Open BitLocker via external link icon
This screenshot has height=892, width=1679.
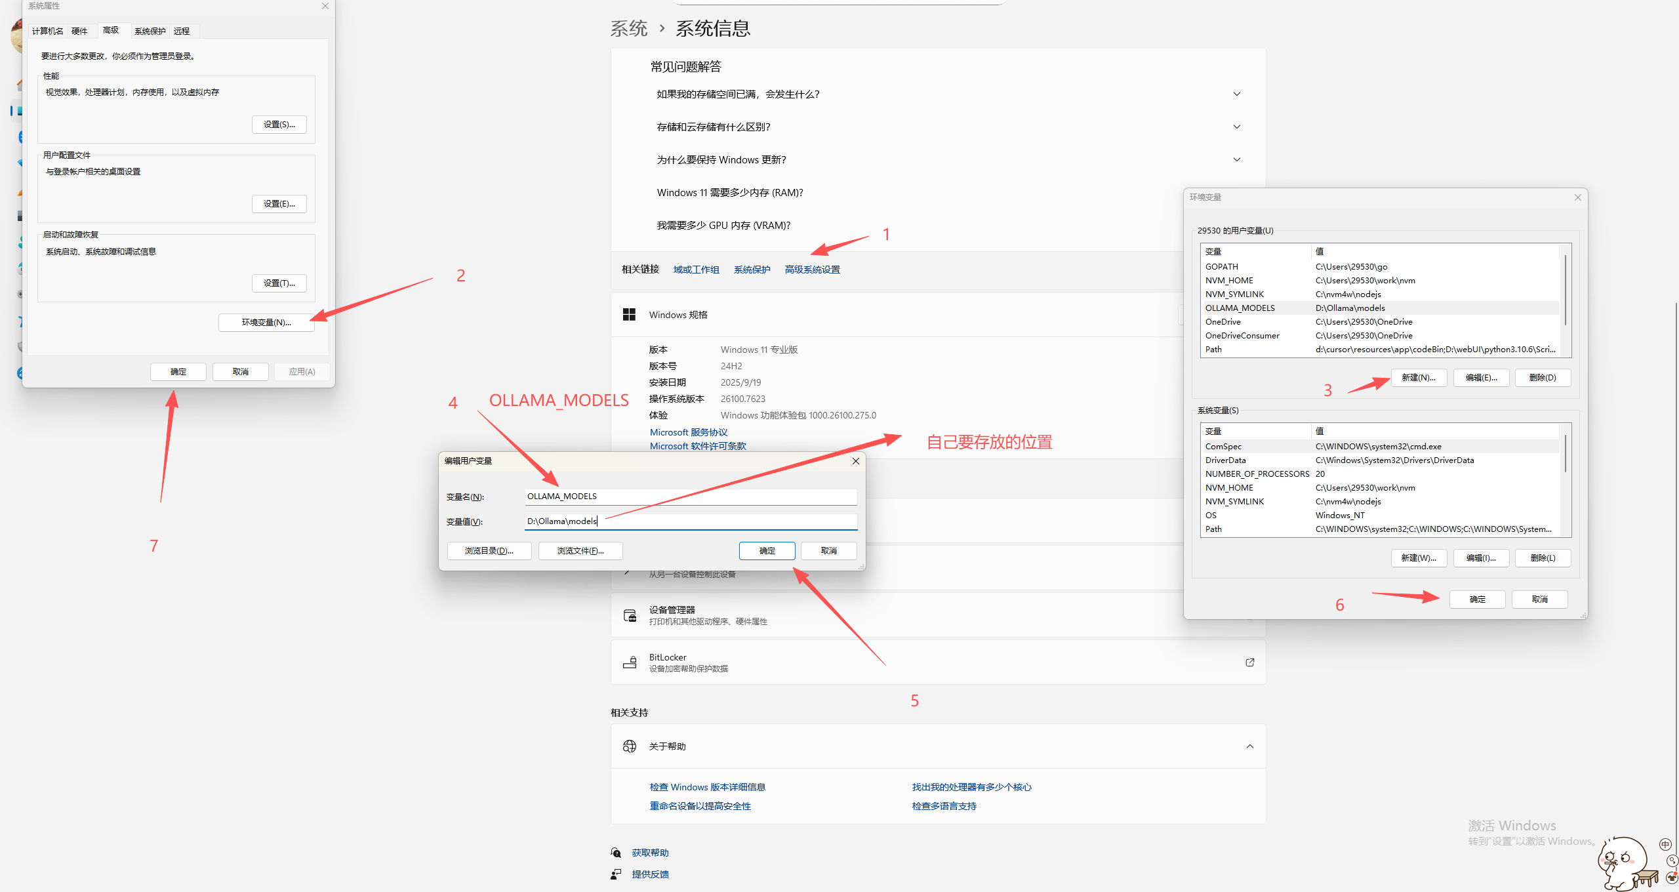(x=1249, y=662)
